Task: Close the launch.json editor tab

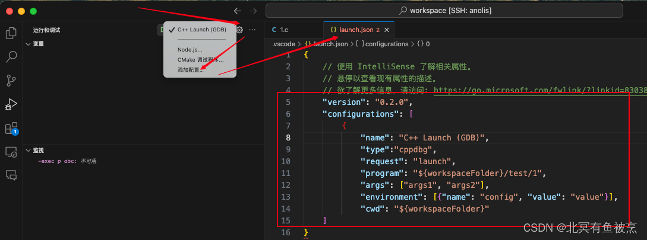Action: point(387,30)
